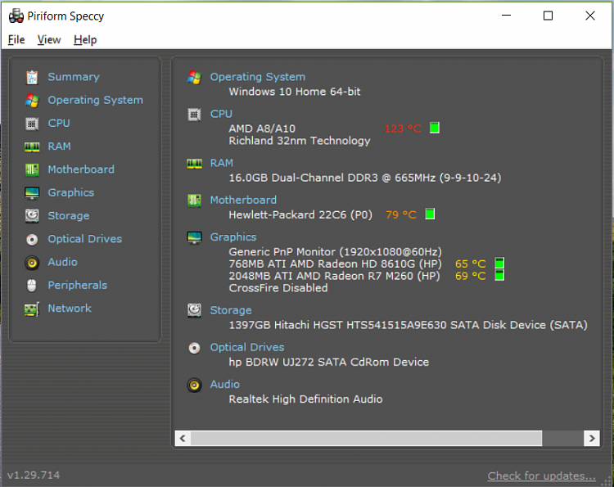Click the Storage drive icon in main panel
Screen dimensions: 614x487
pos(194,310)
